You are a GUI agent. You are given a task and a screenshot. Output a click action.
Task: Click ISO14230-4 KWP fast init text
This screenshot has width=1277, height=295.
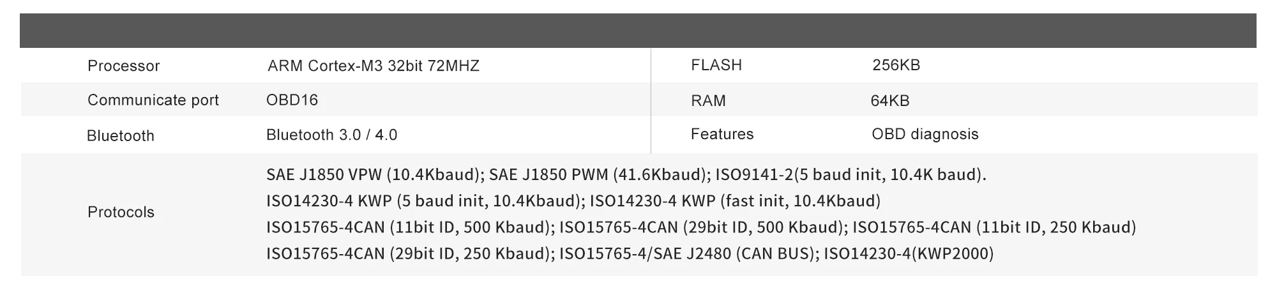coord(735,201)
